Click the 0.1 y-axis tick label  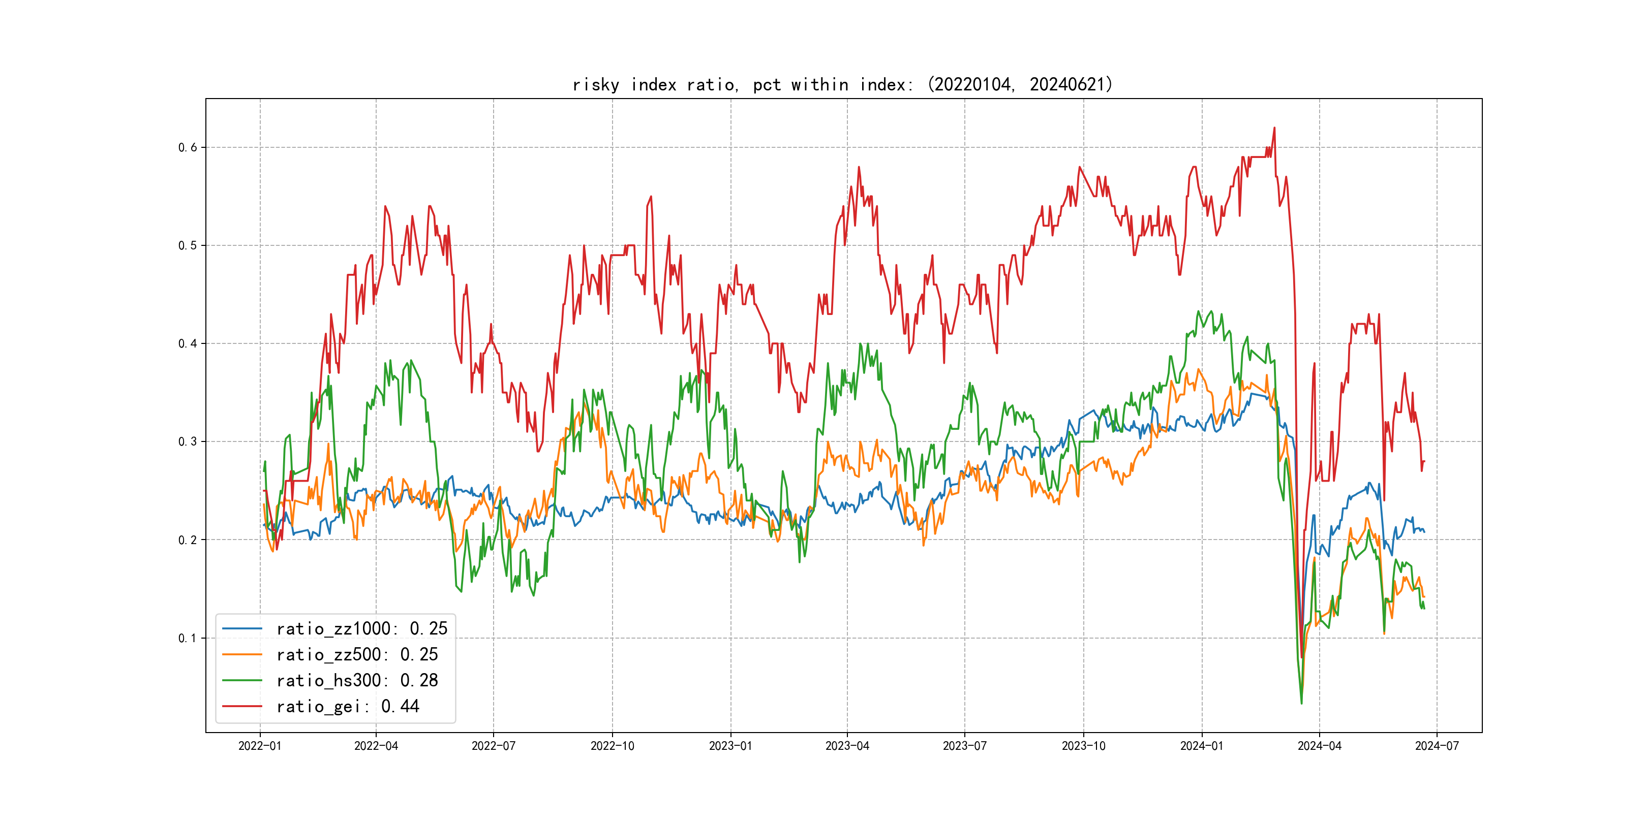point(188,638)
